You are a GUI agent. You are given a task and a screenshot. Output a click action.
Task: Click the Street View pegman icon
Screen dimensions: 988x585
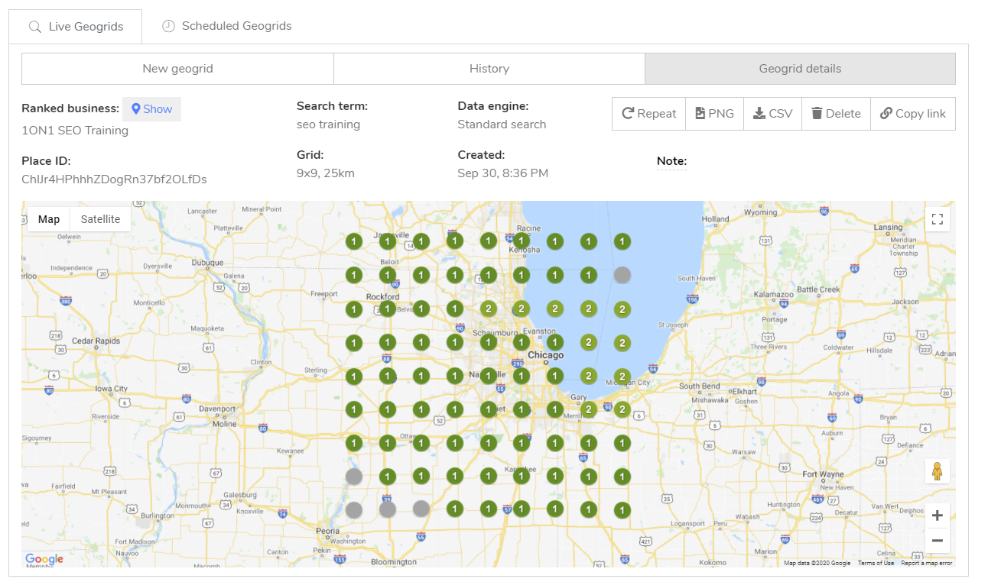937,472
